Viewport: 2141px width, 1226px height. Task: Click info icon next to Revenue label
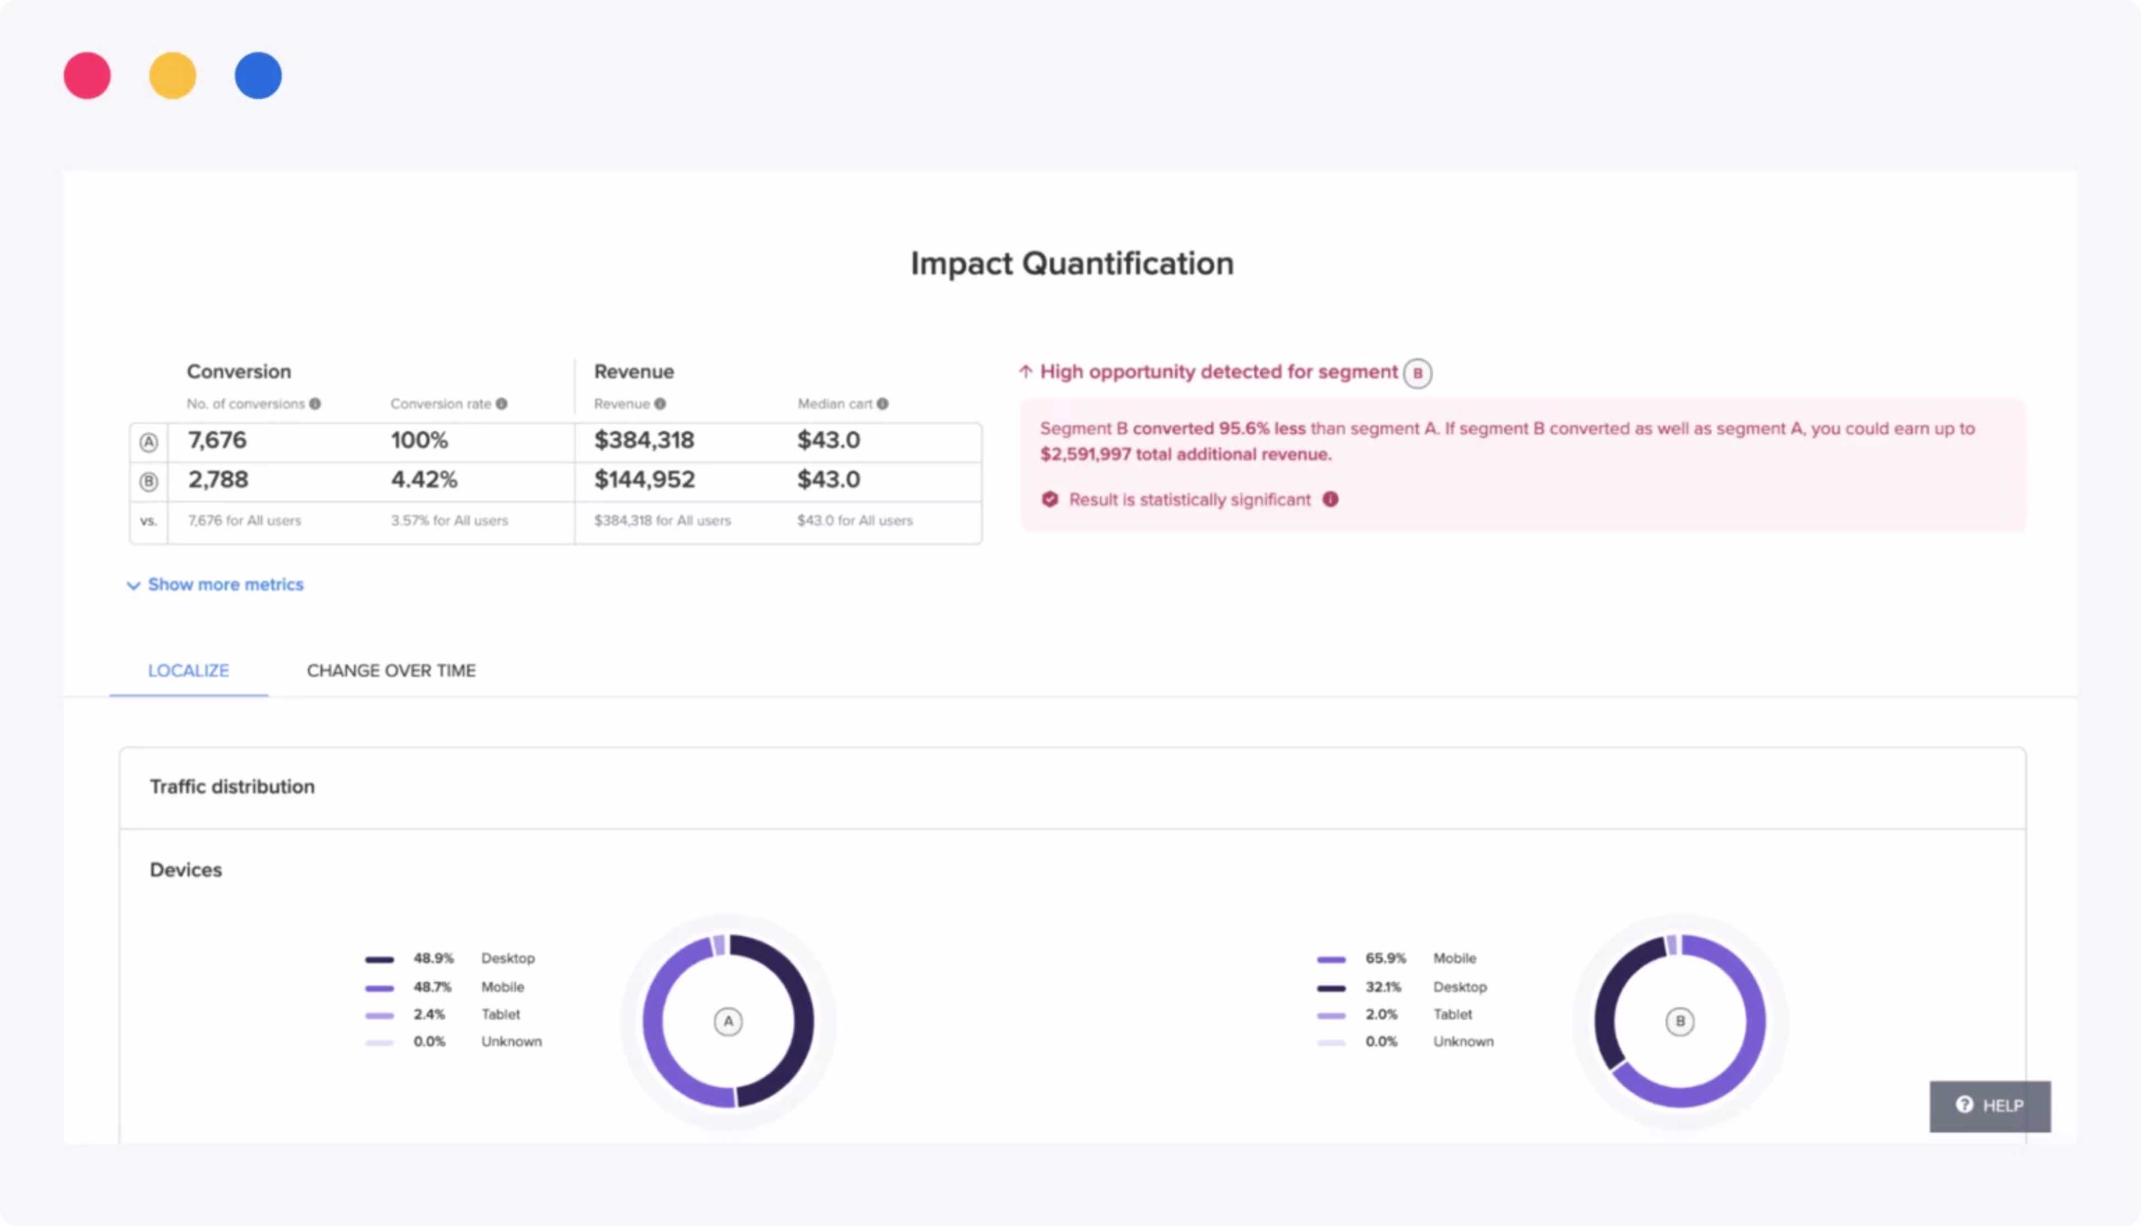click(x=661, y=404)
